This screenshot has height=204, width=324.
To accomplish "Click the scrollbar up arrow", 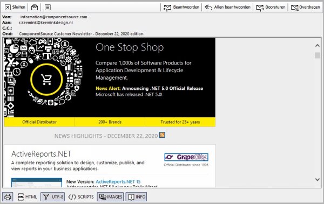I will click(x=318, y=46).
